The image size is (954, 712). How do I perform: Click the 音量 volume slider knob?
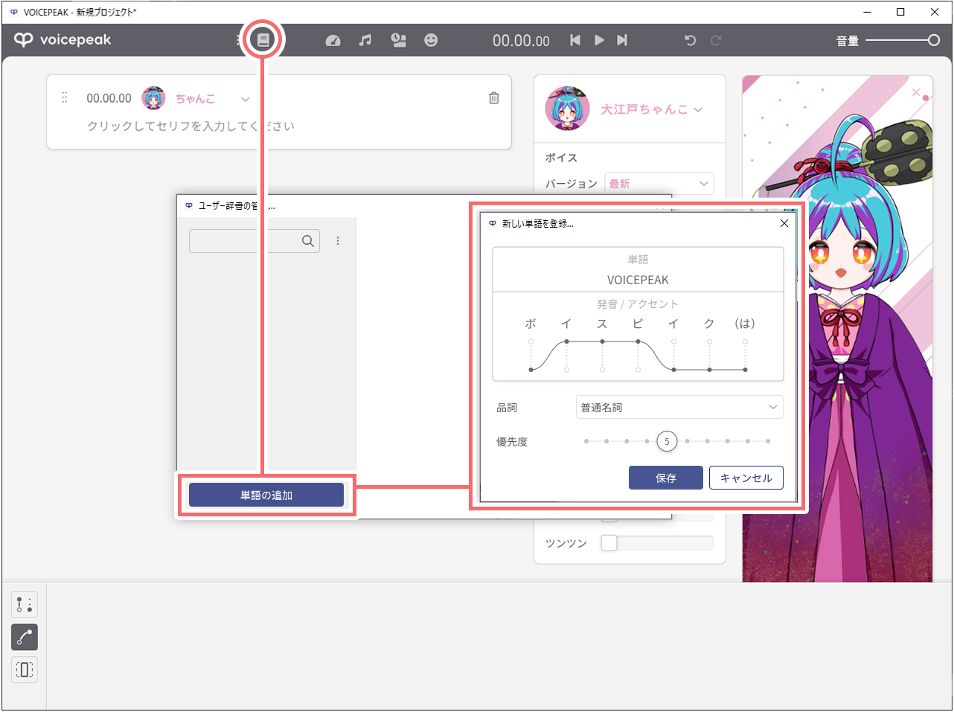coord(934,40)
